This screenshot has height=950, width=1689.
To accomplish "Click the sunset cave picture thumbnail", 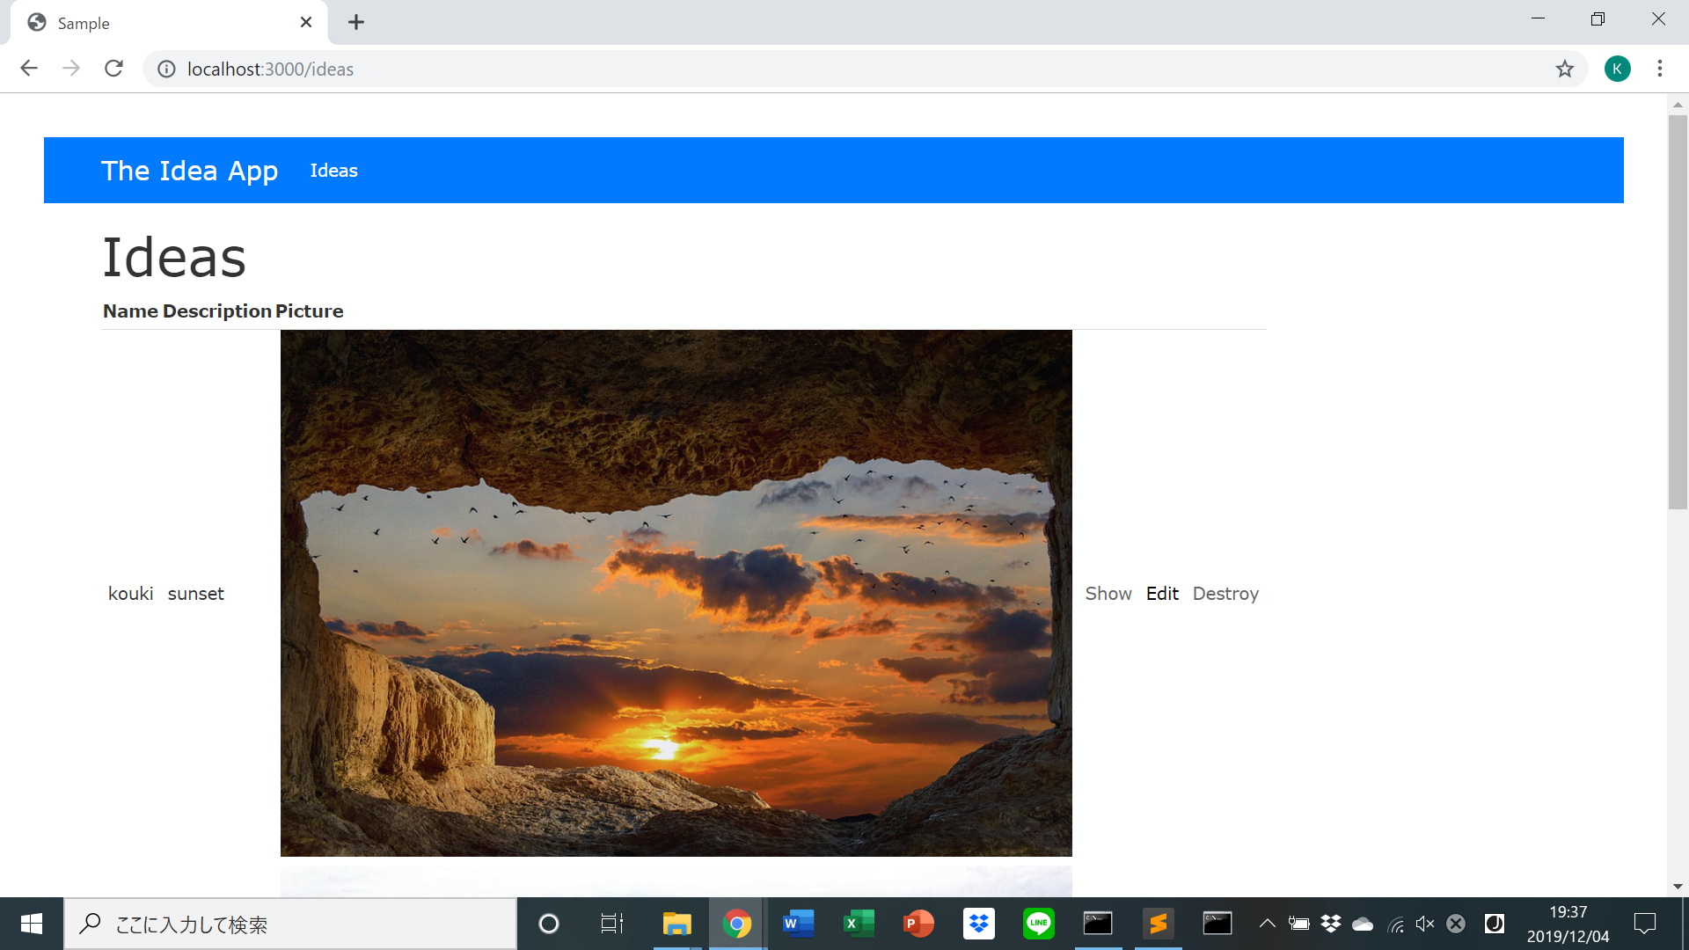I will tap(676, 593).
